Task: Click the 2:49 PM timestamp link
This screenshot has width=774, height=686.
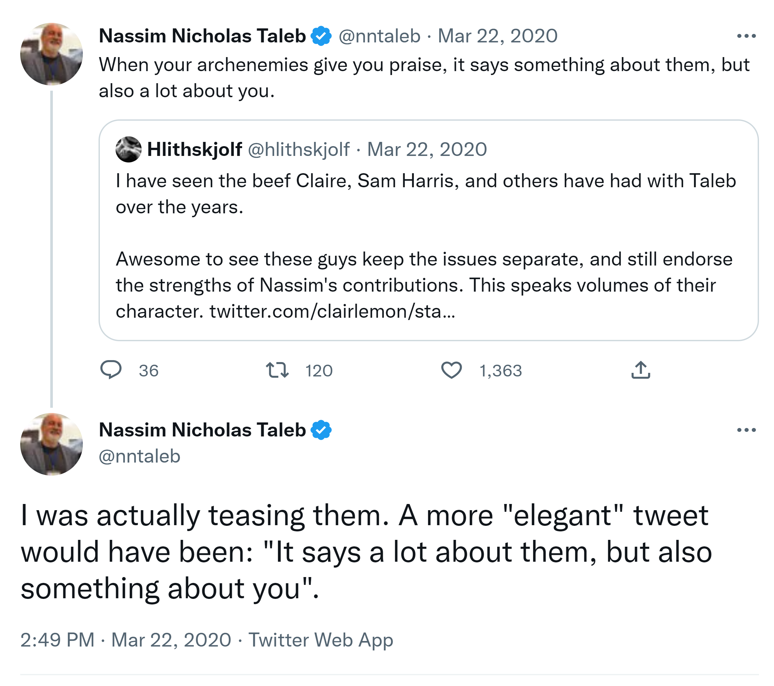Action: pos(57,640)
